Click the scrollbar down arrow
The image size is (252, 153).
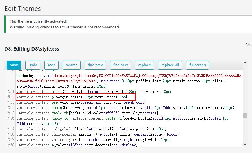(245, 145)
